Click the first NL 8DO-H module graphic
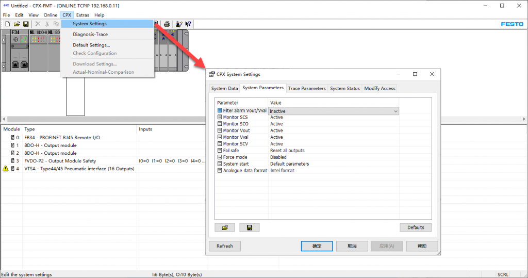Image resolution: width=528 pixels, height=278 pixels. coord(38,51)
